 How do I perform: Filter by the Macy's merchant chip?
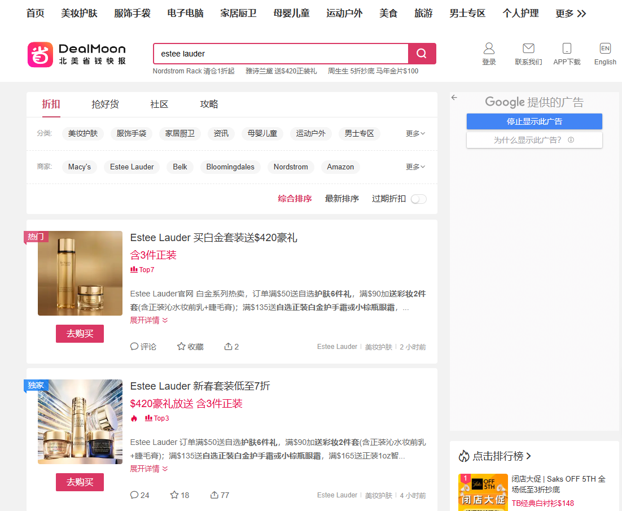80,167
